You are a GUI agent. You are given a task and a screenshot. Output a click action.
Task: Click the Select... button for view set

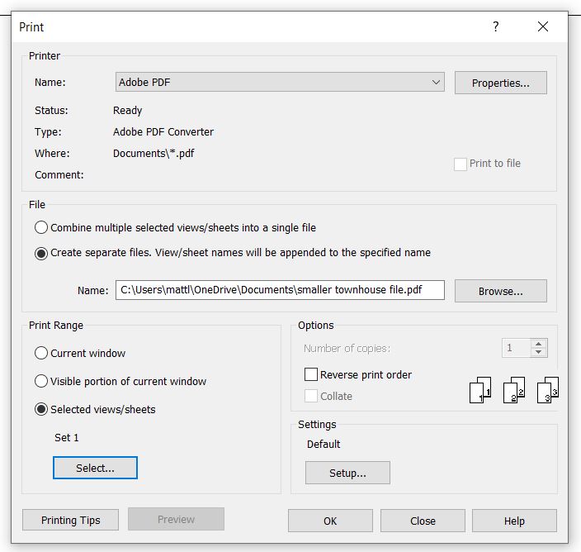(95, 468)
